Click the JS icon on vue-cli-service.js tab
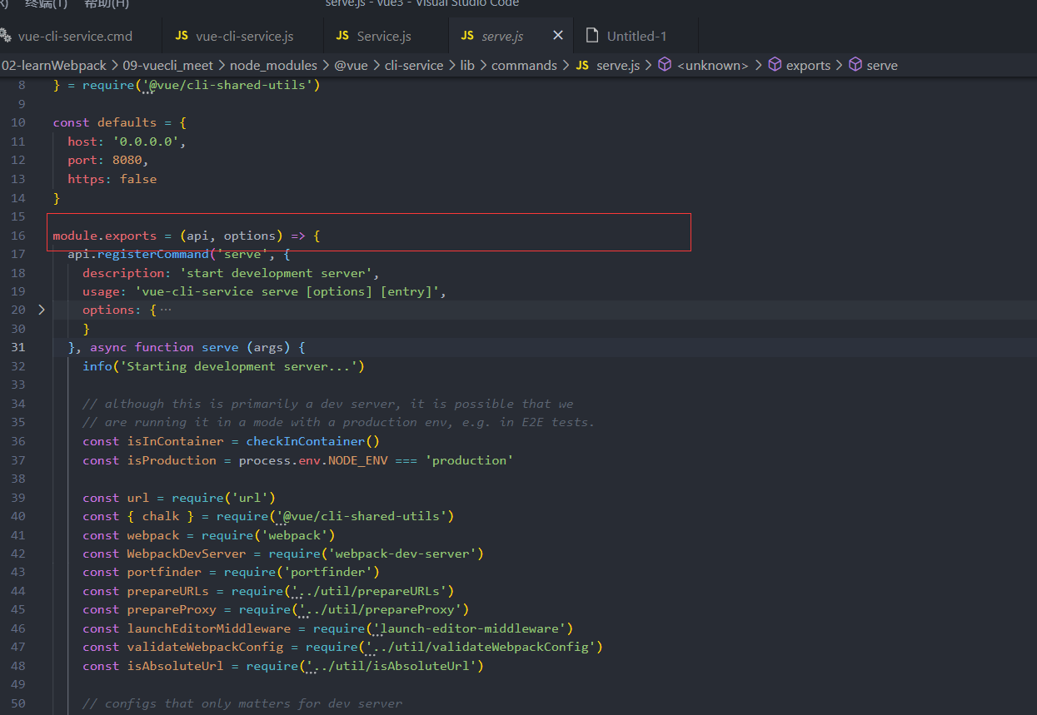 [x=182, y=36]
